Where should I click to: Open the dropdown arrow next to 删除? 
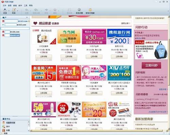[x=59, y=11]
